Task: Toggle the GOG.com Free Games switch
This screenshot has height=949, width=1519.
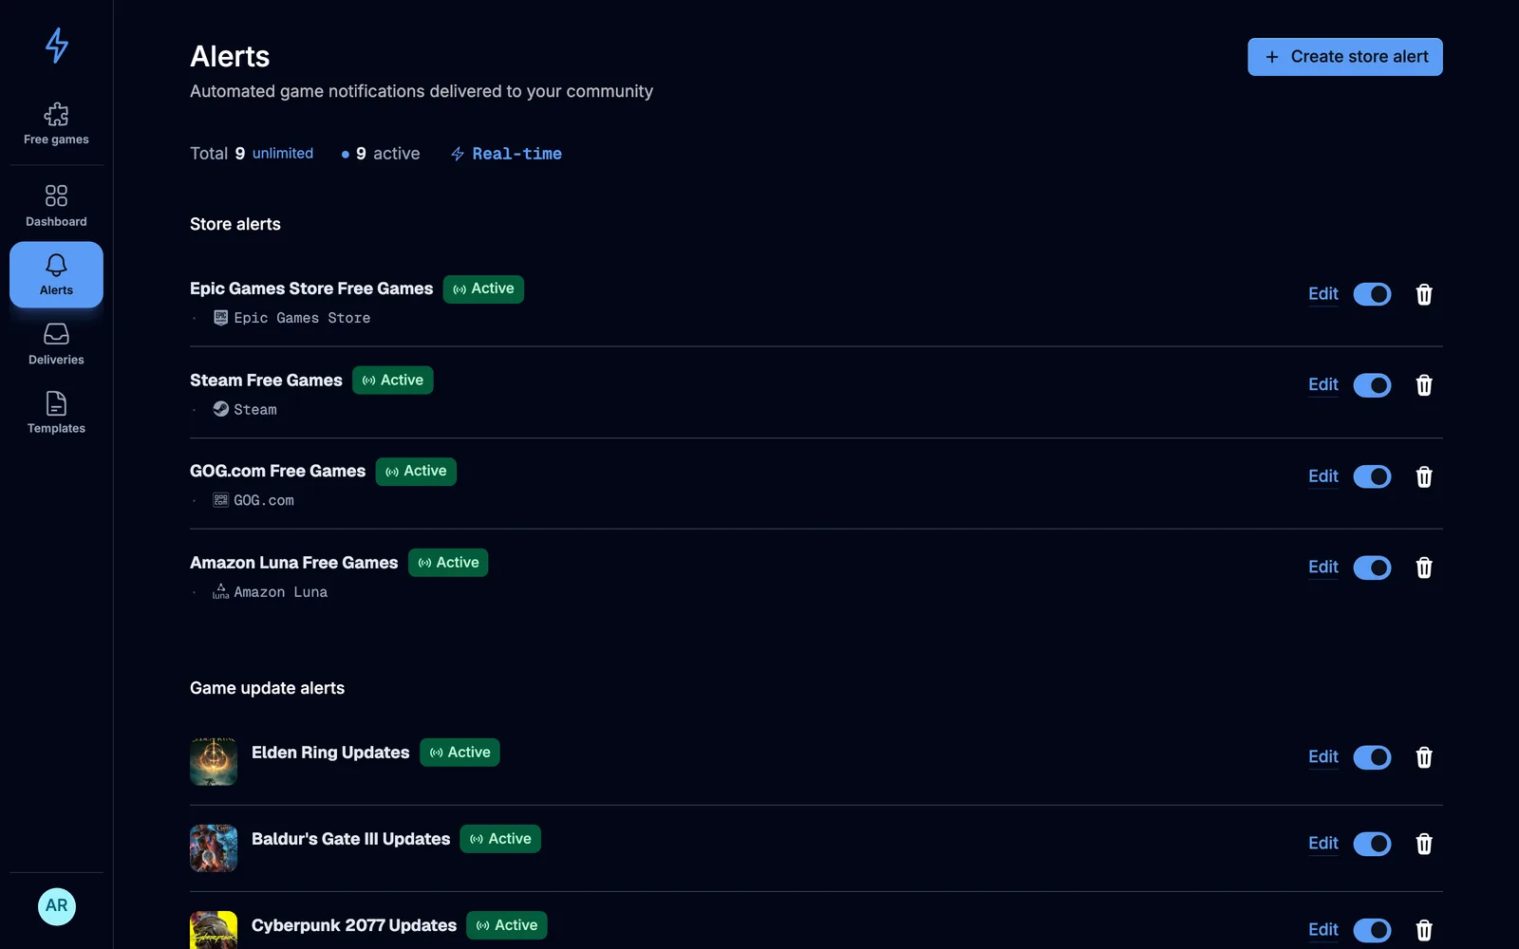Action: (x=1372, y=476)
